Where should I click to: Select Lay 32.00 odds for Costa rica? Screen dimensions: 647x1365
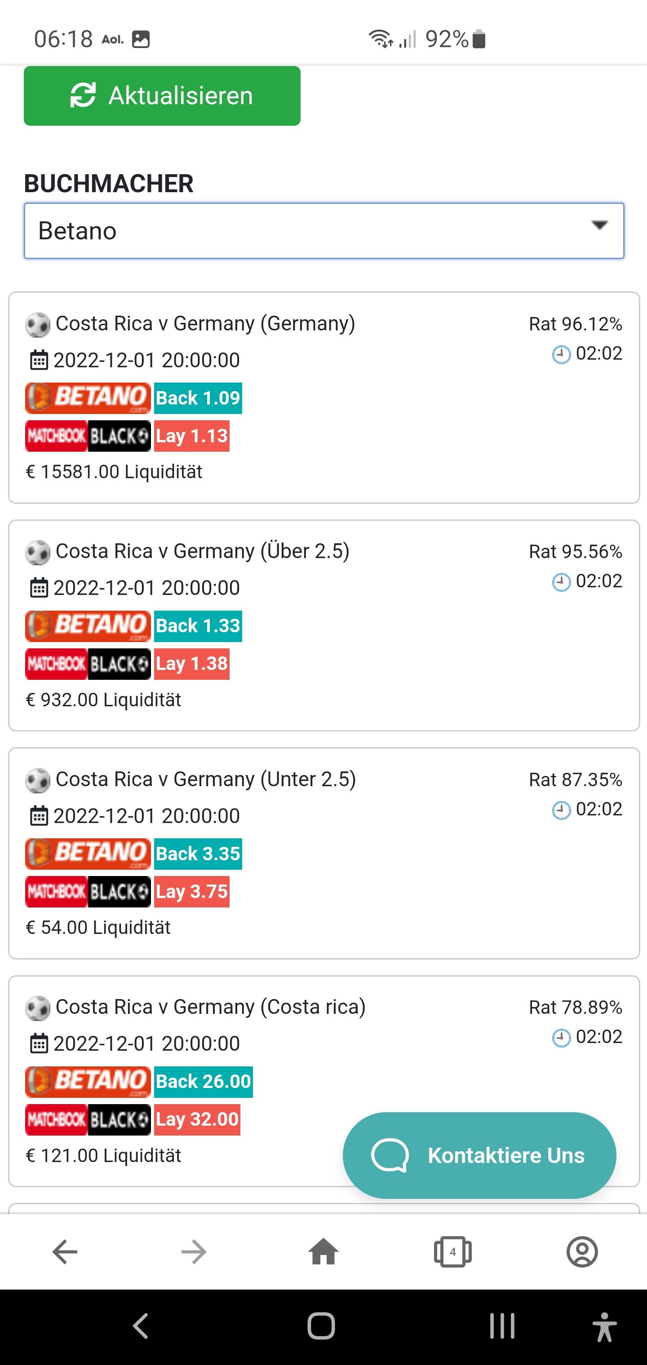pos(197,1120)
